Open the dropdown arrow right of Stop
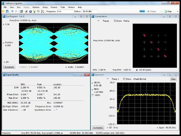 click(178, 12)
